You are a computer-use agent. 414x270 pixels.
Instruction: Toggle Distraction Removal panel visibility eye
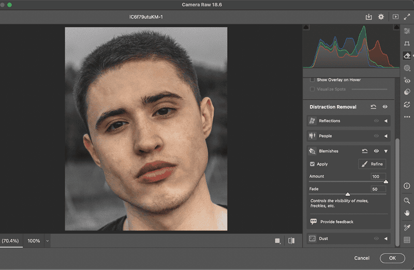coord(385,107)
